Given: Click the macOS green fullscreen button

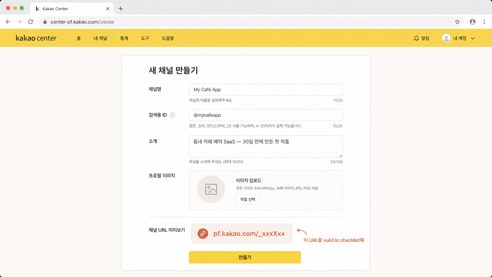Looking at the screenshot, I should 22,8.
